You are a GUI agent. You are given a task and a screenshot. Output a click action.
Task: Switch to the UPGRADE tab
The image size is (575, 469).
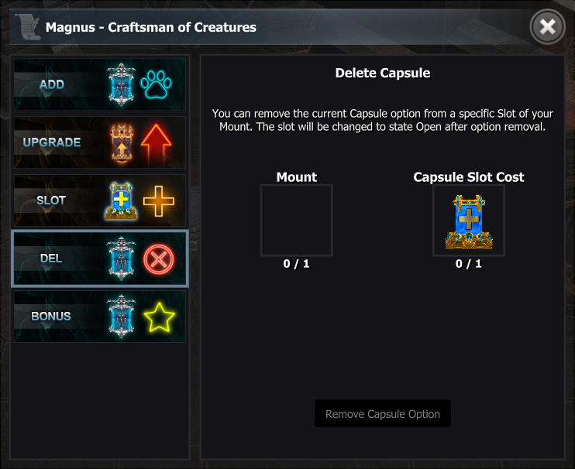pos(52,142)
